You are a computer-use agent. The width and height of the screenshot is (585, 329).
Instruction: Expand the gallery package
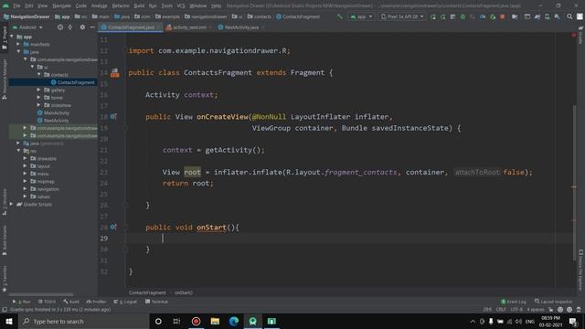[38, 90]
